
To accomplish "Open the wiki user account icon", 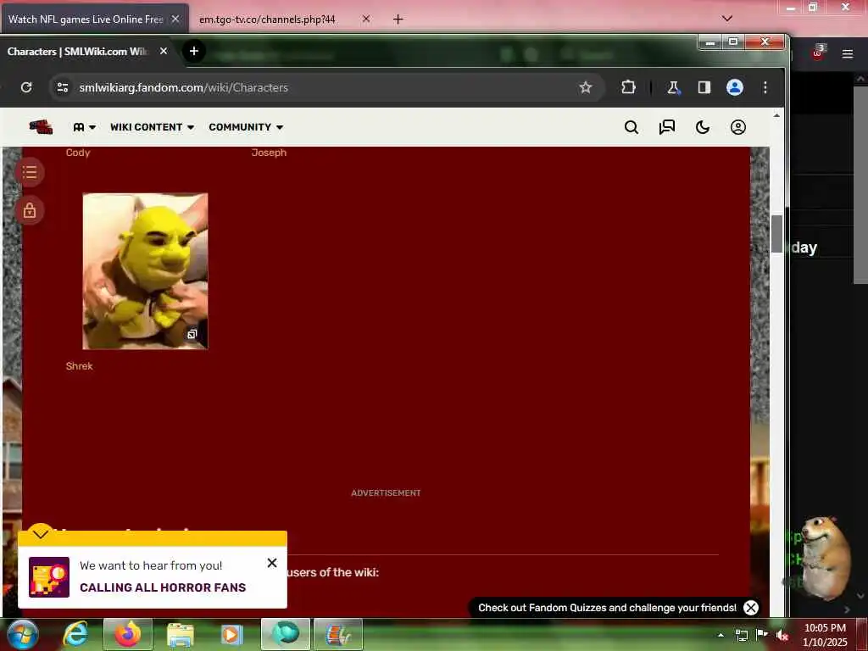I will click(738, 127).
